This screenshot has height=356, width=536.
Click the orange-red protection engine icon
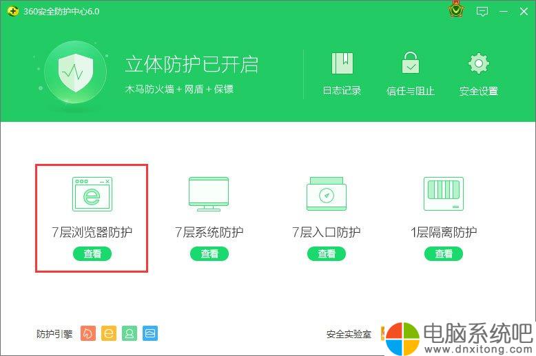pyautogui.click(x=88, y=333)
